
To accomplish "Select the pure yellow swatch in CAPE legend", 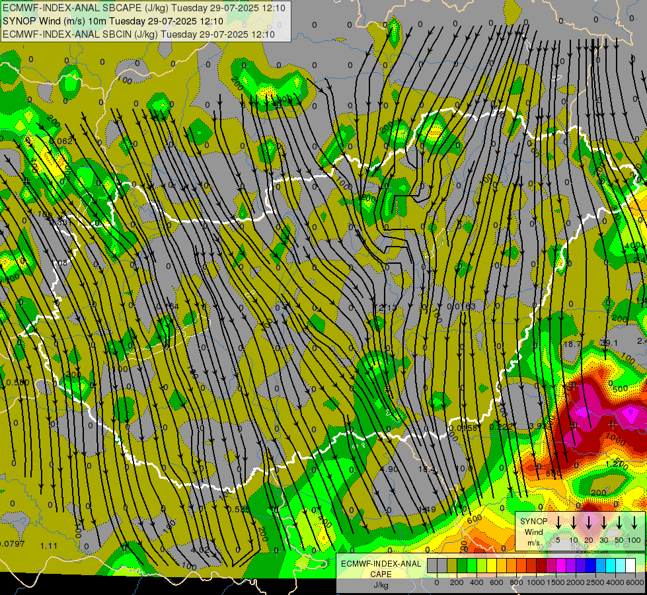I will pyautogui.click(x=492, y=566).
